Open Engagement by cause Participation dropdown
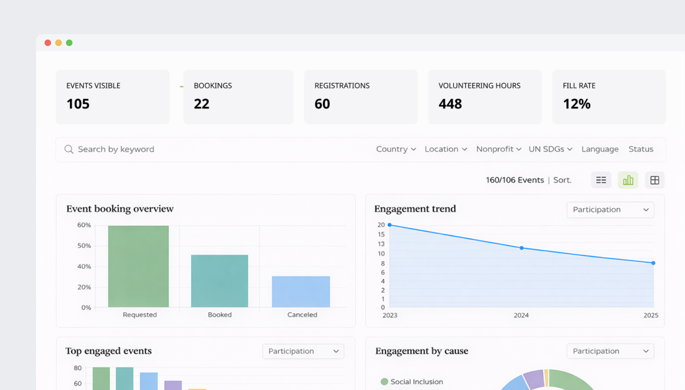This screenshot has height=390, width=685. coord(610,351)
